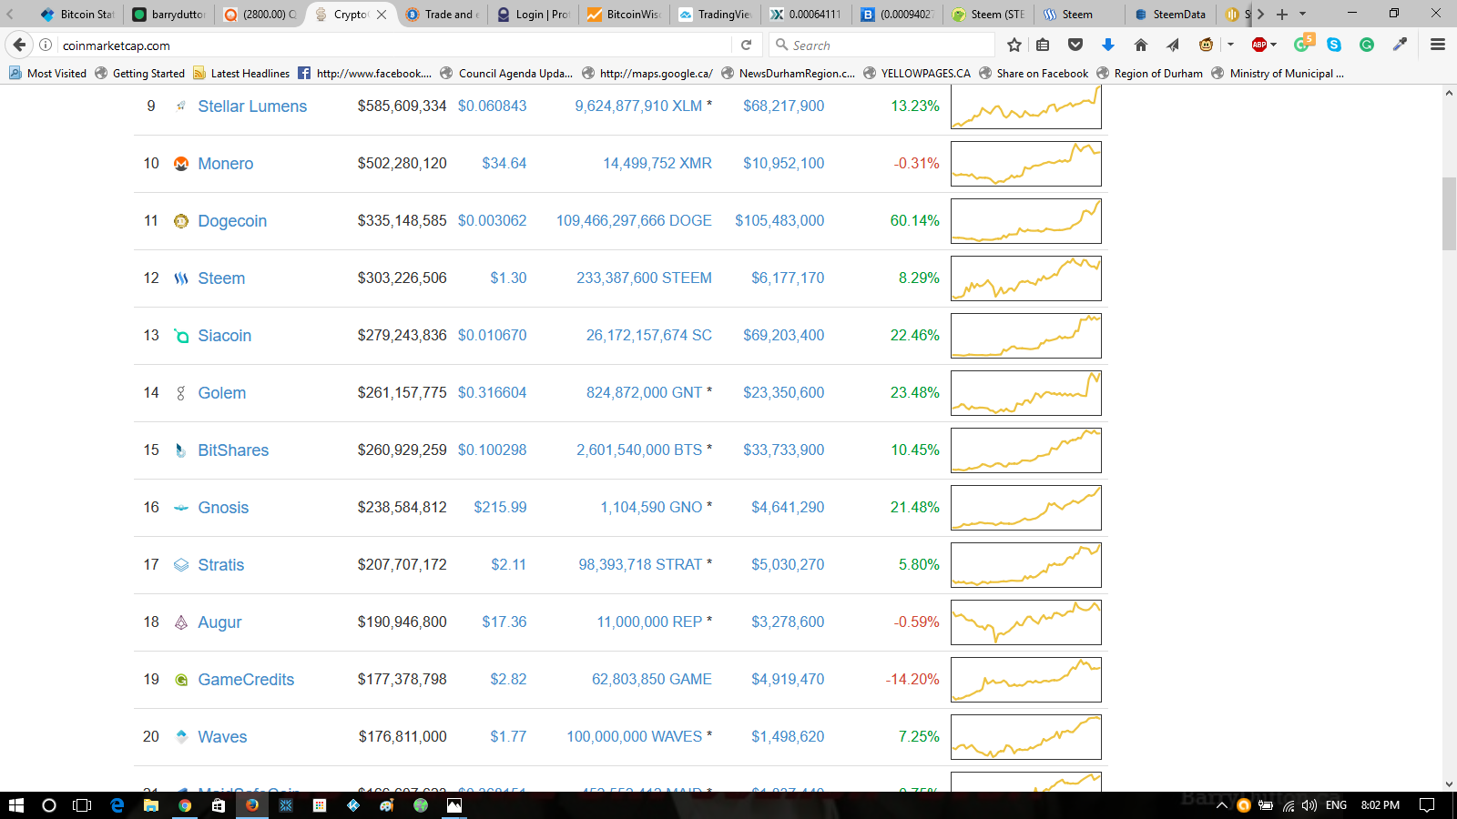Open the Dogecoin coin link
1457x819 pixels.
pos(232,221)
